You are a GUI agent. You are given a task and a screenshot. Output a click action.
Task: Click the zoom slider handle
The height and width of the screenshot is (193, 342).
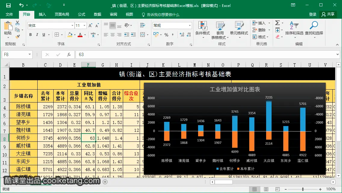[303, 189]
